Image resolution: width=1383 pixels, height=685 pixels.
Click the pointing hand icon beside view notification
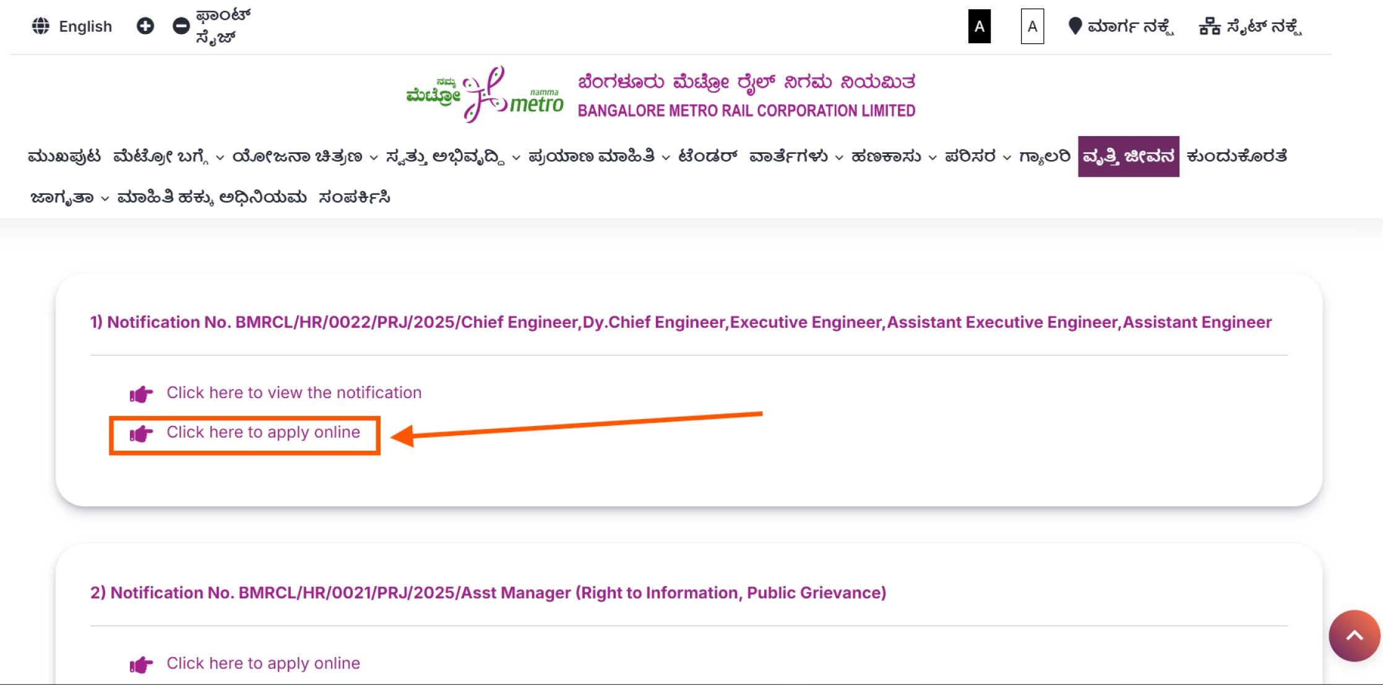click(x=140, y=393)
